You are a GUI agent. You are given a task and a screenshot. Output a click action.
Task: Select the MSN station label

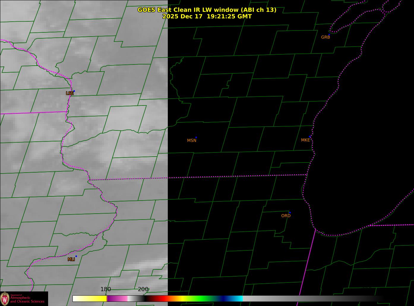192,141
